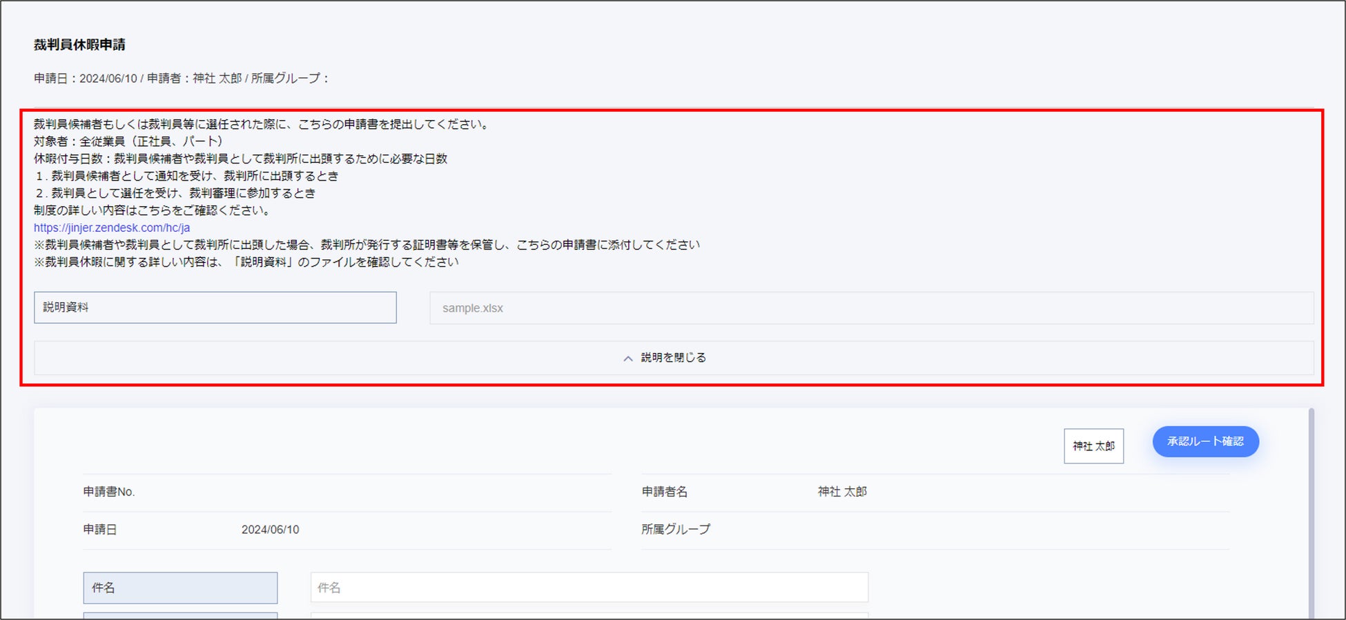Collapse the description with 説明を閉じる
The height and width of the screenshot is (620, 1346).
(674, 358)
